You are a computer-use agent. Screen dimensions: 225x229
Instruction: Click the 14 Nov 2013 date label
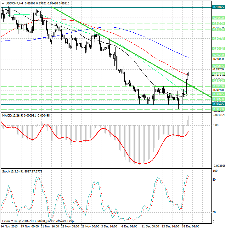pyautogui.click(x=10, y=226)
